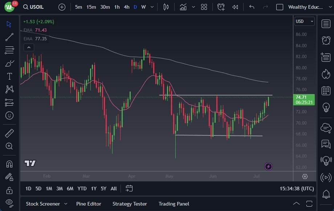Screen dimensions: 334x211
Task: Open the USD currency dropdown
Action: point(304,21)
